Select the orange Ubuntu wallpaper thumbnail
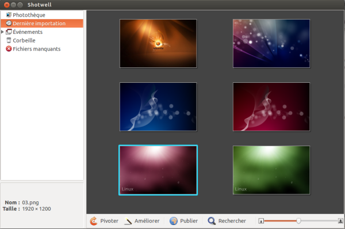The height and width of the screenshot is (229, 345). point(158,43)
